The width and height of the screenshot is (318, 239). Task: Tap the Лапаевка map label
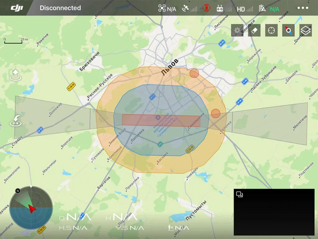click(137, 136)
